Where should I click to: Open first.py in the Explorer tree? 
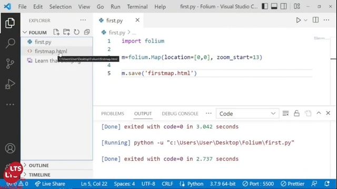click(57, 42)
